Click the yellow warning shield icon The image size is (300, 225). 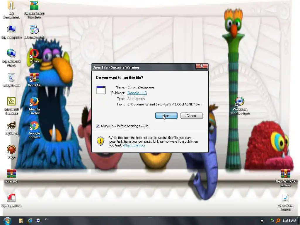pos(100,141)
